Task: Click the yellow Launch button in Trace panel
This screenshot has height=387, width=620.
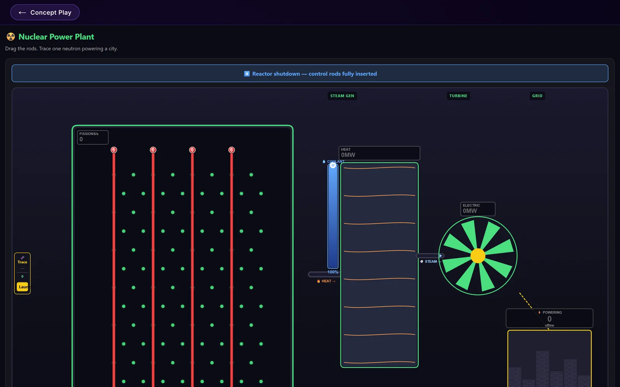Action: [x=23, y=287]
